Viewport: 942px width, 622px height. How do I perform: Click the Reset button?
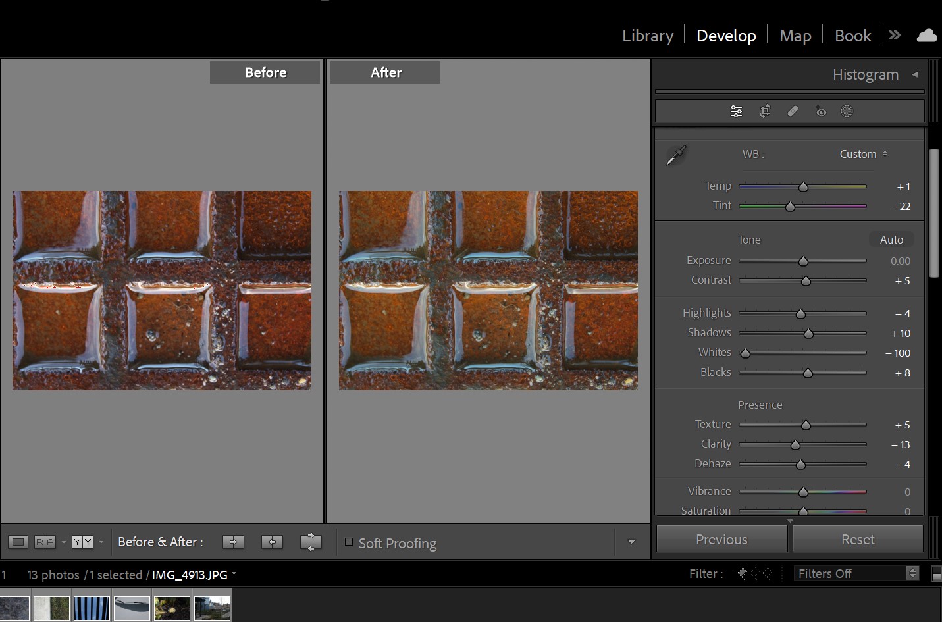click(x=857, y=539)
